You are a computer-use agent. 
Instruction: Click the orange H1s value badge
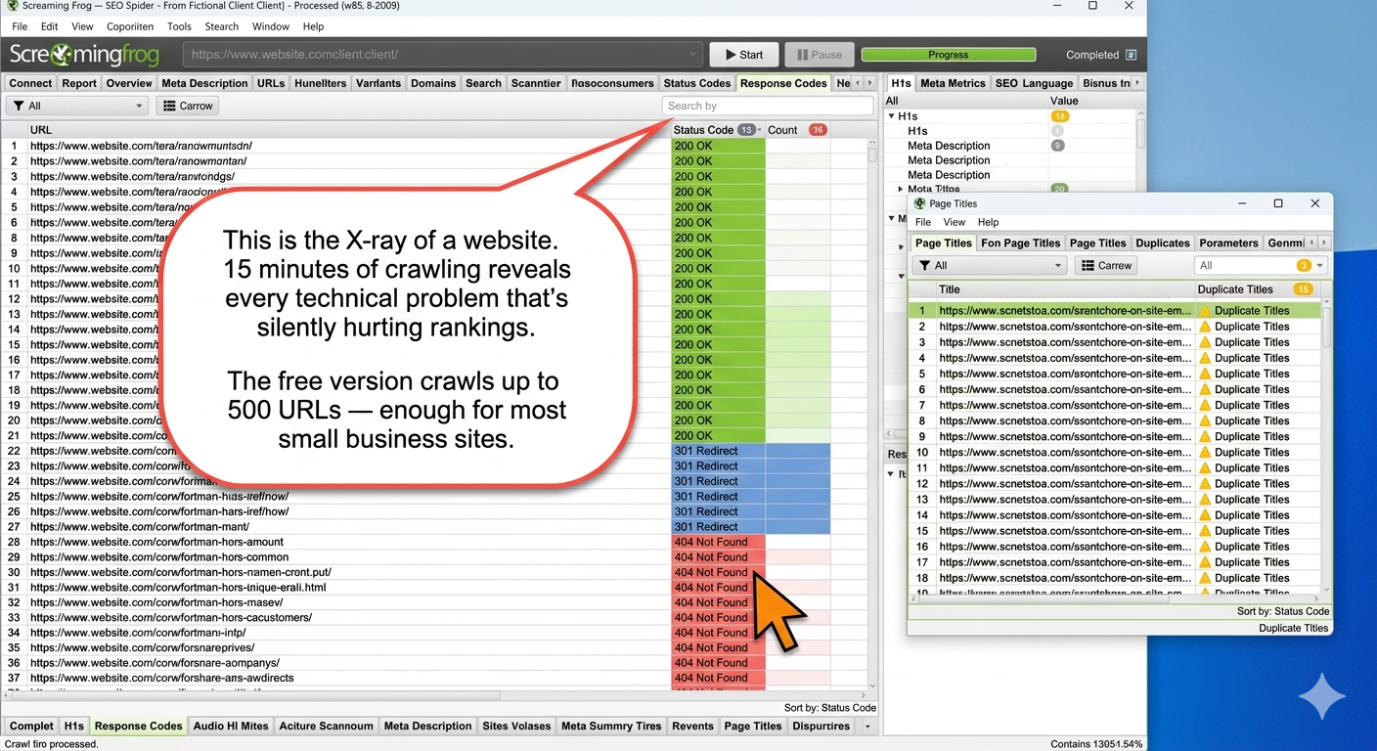click(x=1059, y=116)
